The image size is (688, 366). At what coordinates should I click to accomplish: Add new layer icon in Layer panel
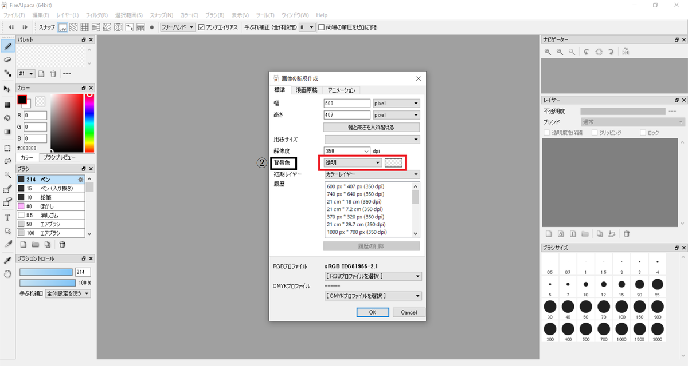pos(548,234)
